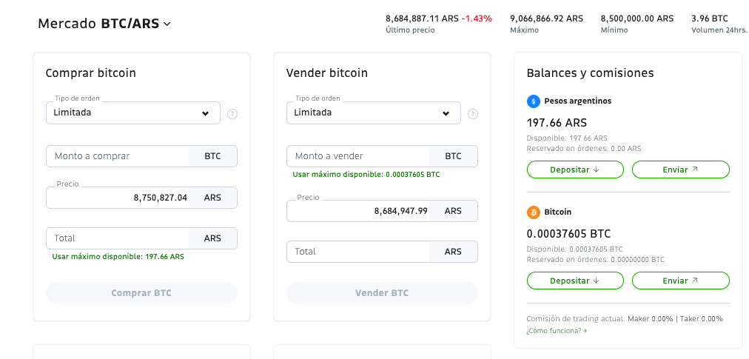This screenshot has width=749, height=359.
Task: Click the Total field in Vender bitcoin
Action: 359,252
